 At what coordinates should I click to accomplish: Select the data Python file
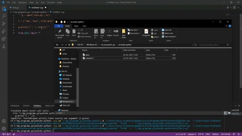[129, 55]
